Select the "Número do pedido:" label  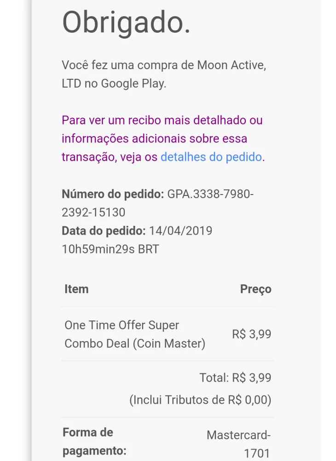tap(113, 194)
